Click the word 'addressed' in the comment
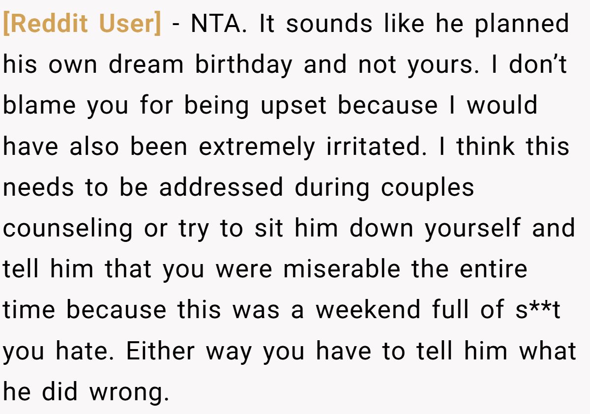Image resolution: width=590 pixels, height=414 pixels. click(221, 187)
